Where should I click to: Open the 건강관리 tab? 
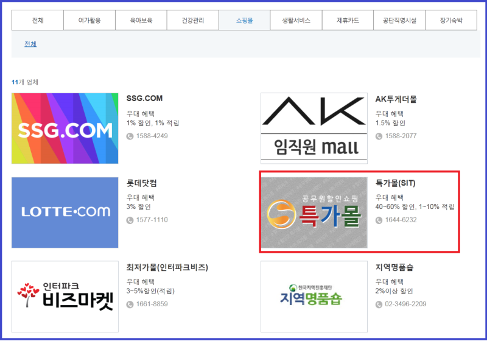[x=193, y=20]
